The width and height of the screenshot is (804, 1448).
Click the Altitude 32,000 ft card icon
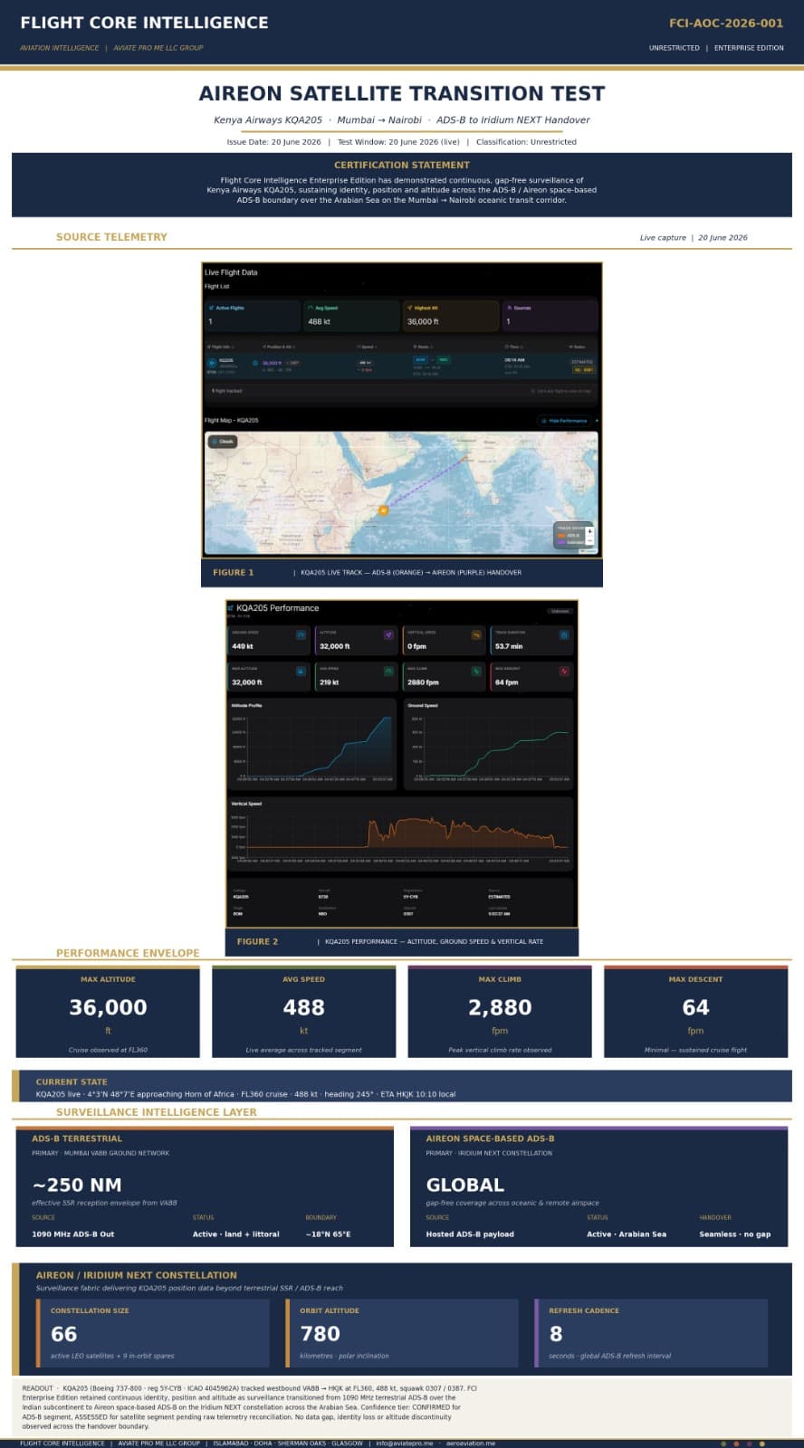coord(388,635)
